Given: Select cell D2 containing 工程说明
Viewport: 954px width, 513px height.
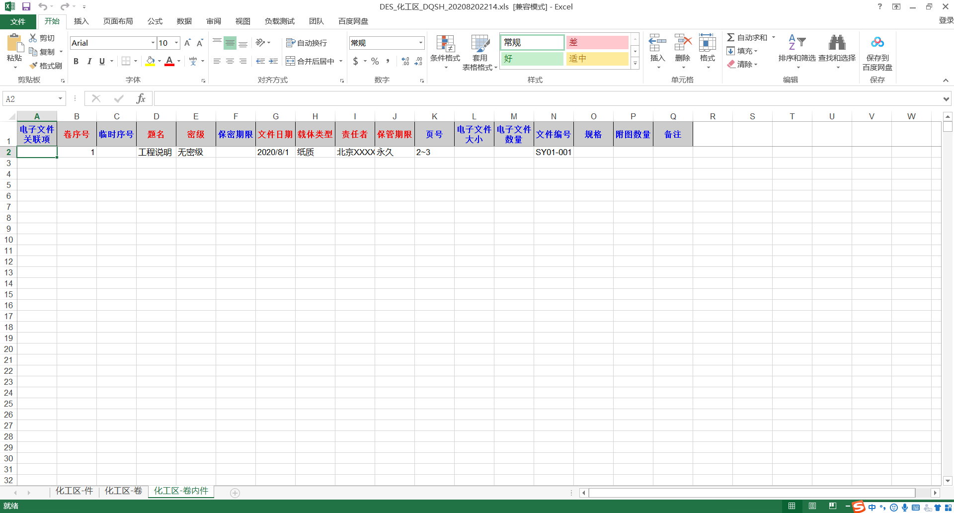Looking at the screenshot, I should click(156, 152).
